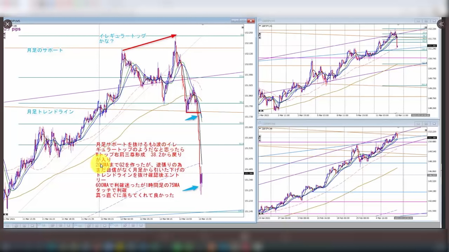This screenshot has width=449, height=252.
Task: Click the 月足のサポート text label
Action: point(45,50)
